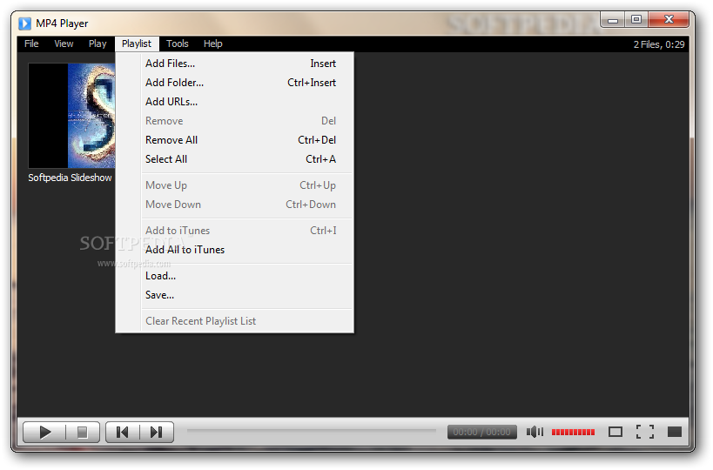
Task: Click the 2 Files, 0:29 status text
Action: tap(659, 44)
